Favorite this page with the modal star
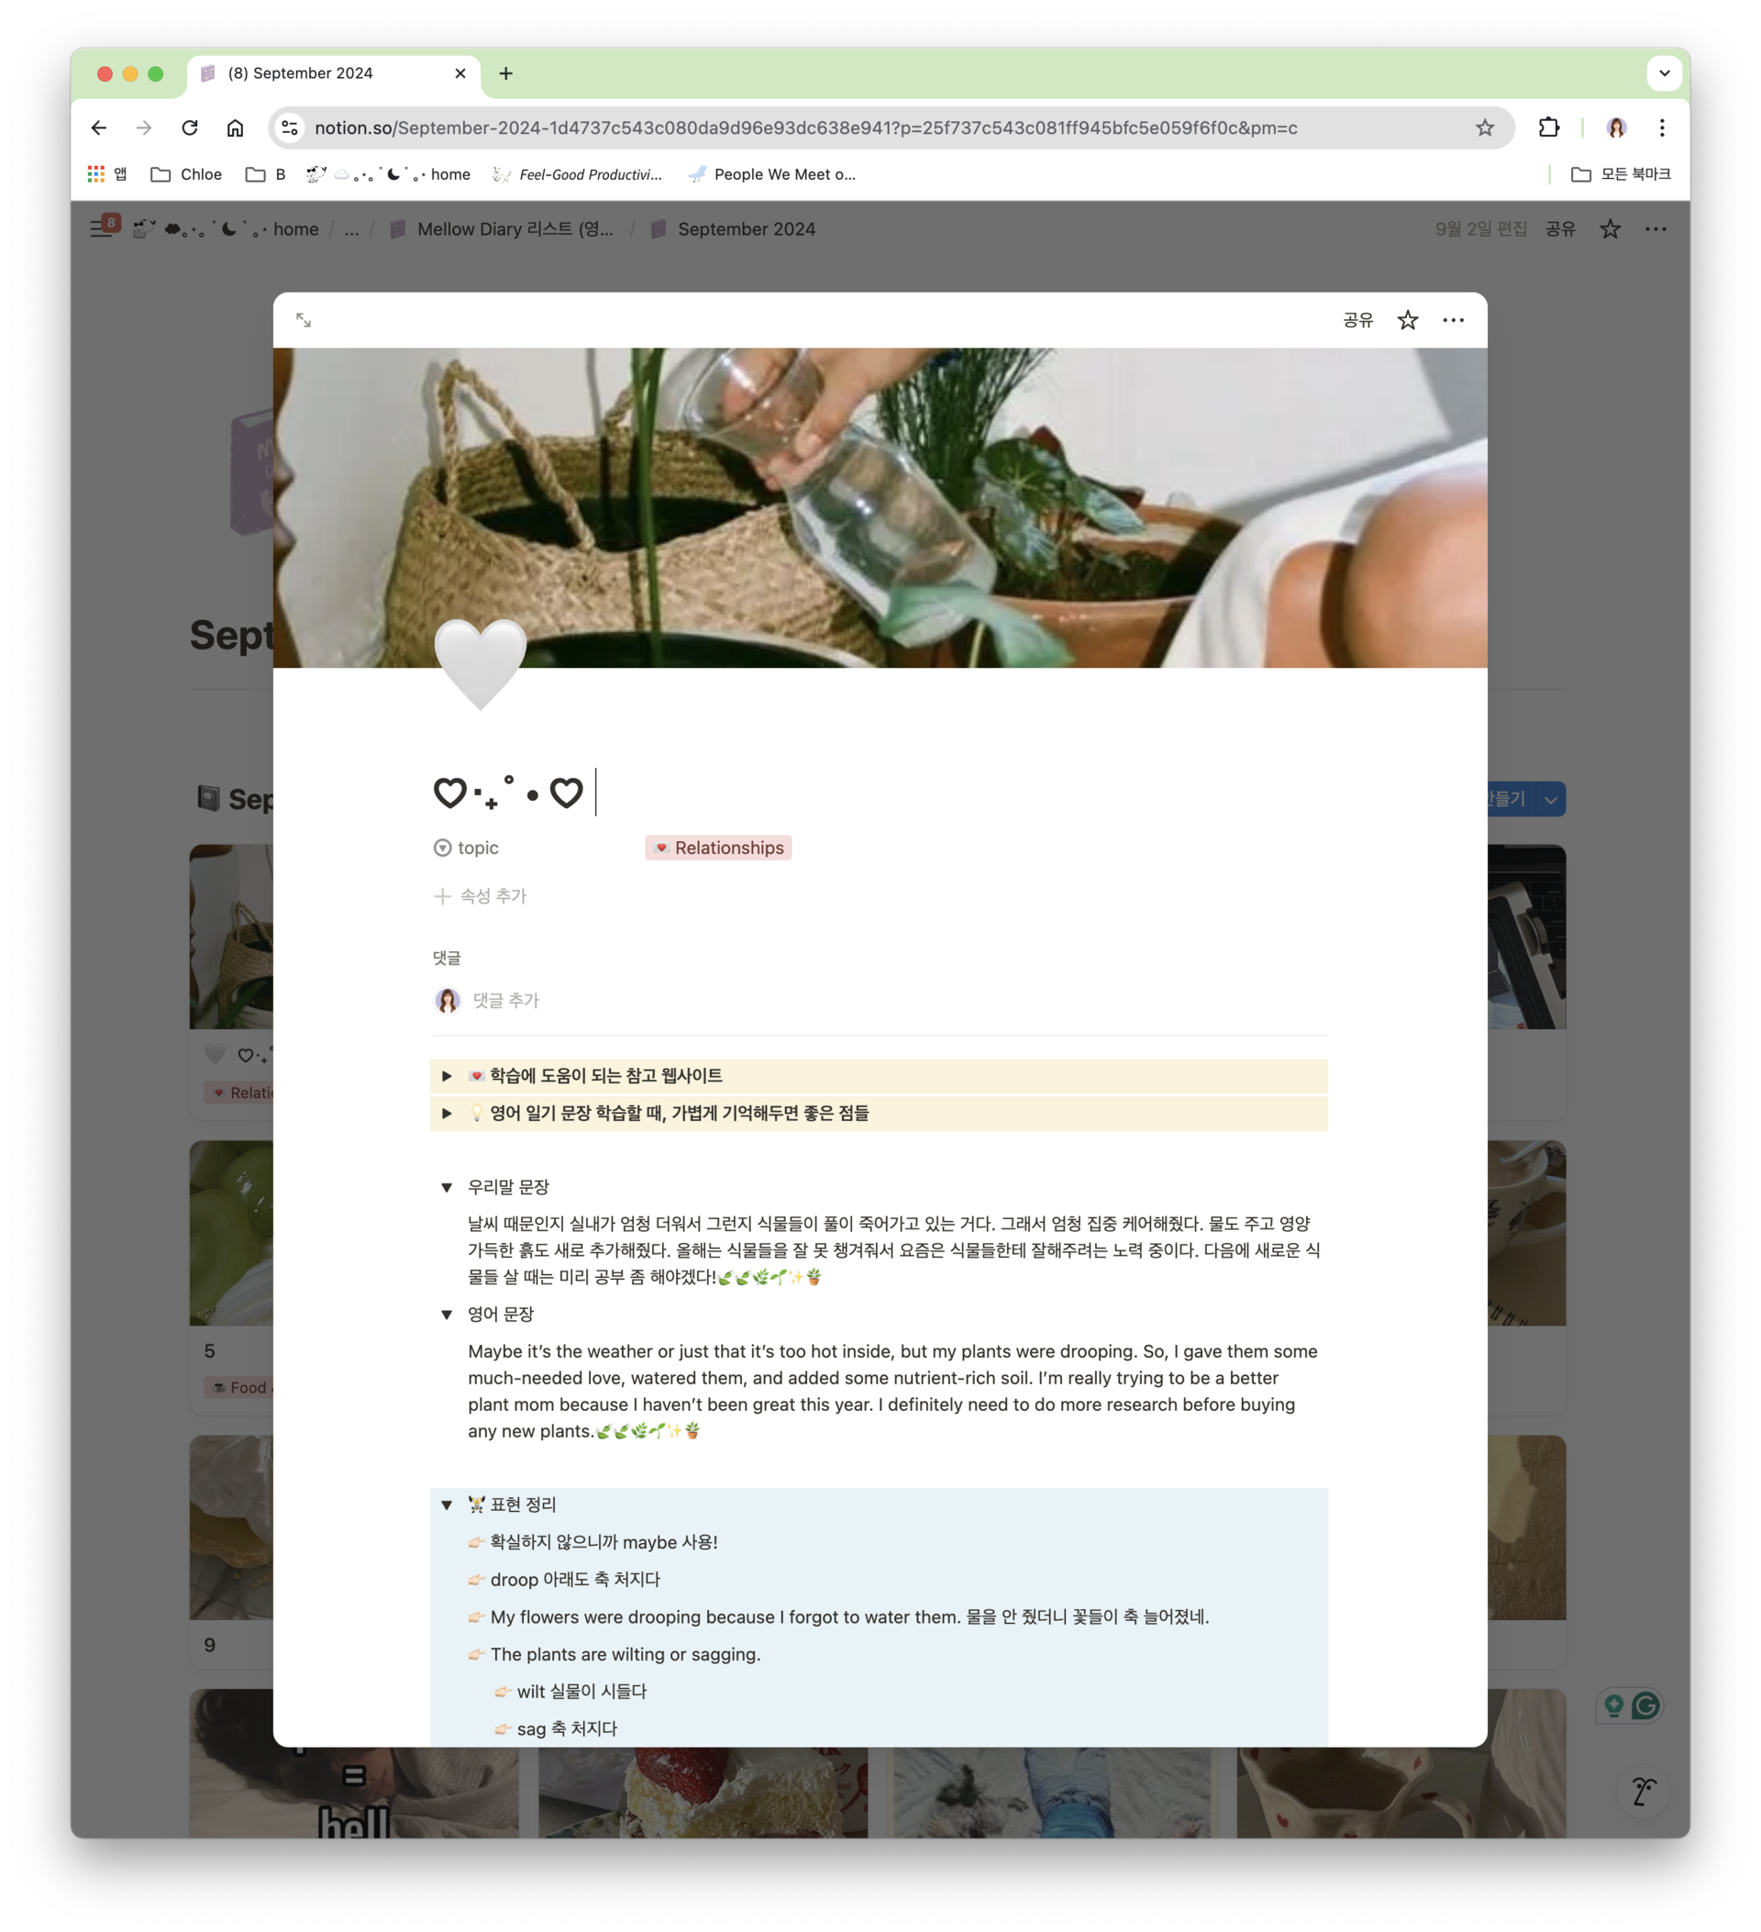The image size is (1761, 1932). pos(1406,320)
